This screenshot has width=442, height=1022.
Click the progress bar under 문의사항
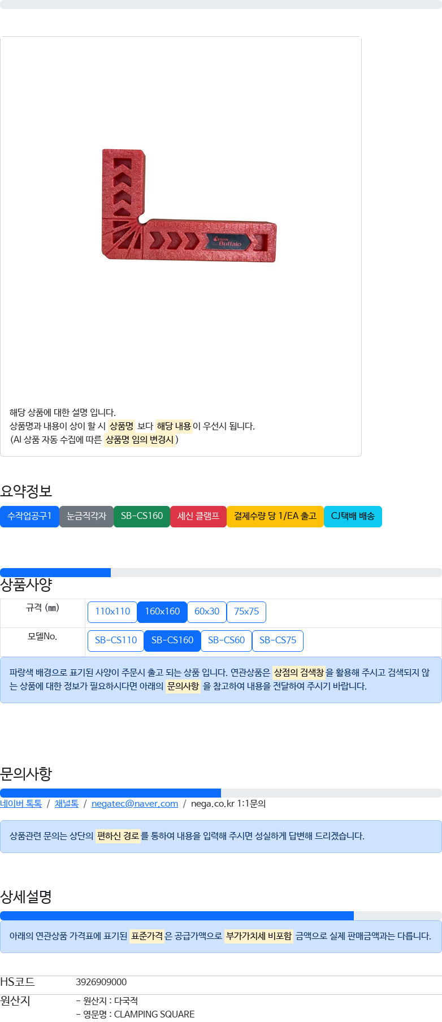(x=221, y=793)
